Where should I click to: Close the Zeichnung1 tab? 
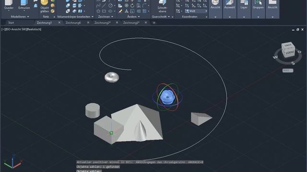(59, 22)
